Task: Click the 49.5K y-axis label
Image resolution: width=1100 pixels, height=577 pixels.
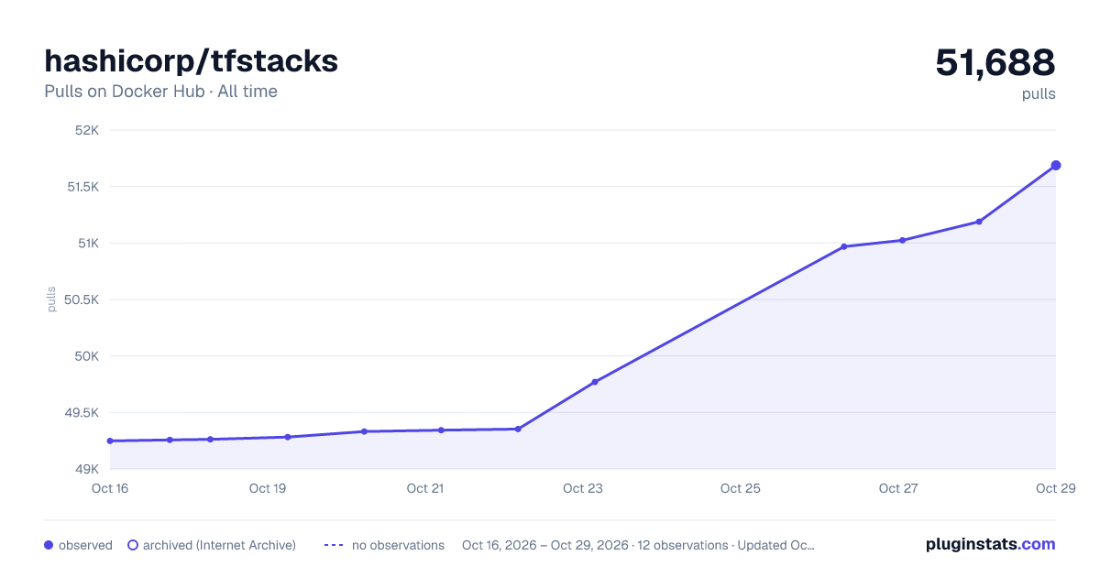Action: [x=82, y=413]
